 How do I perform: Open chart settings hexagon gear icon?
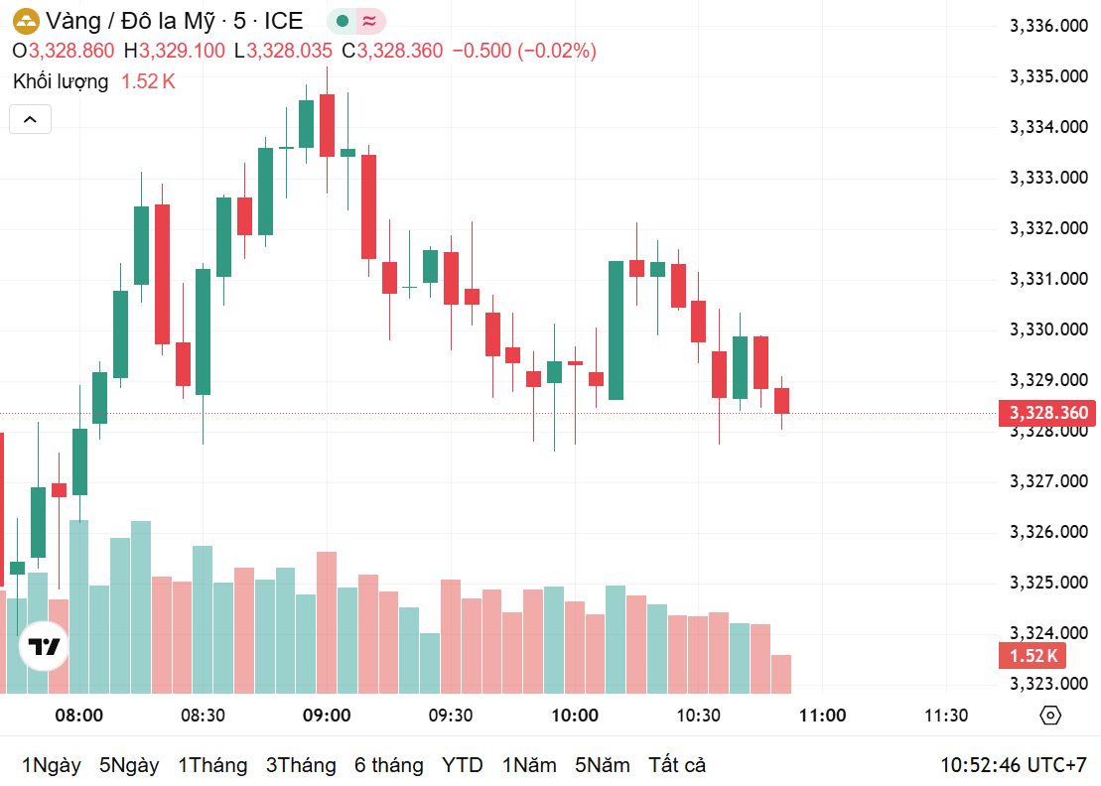(x=1049, y=716)
